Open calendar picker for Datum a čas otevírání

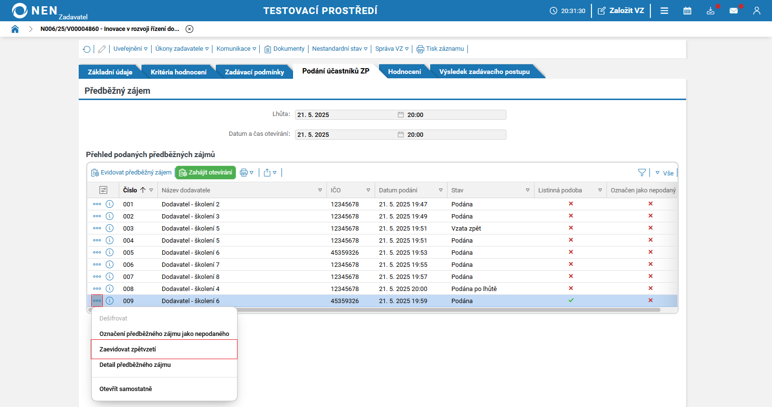[401, 134]
